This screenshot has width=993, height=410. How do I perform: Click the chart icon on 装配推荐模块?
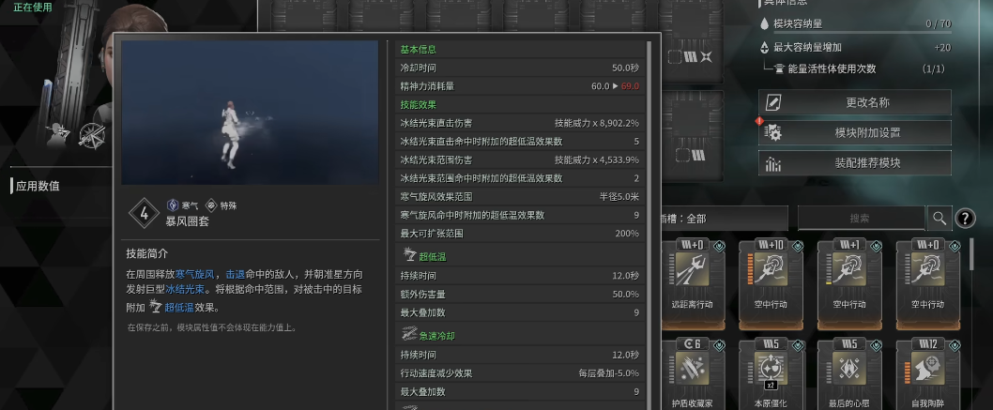pos(772,163)
